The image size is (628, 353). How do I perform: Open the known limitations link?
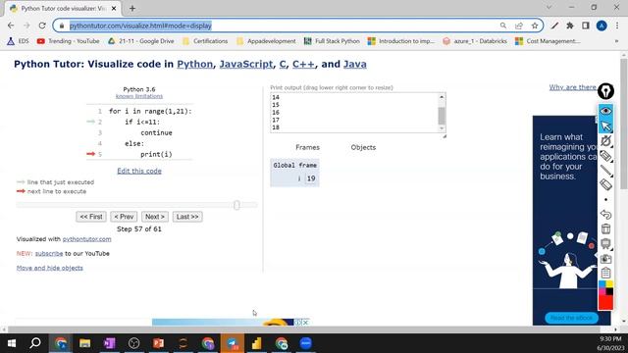pos(139,96)
